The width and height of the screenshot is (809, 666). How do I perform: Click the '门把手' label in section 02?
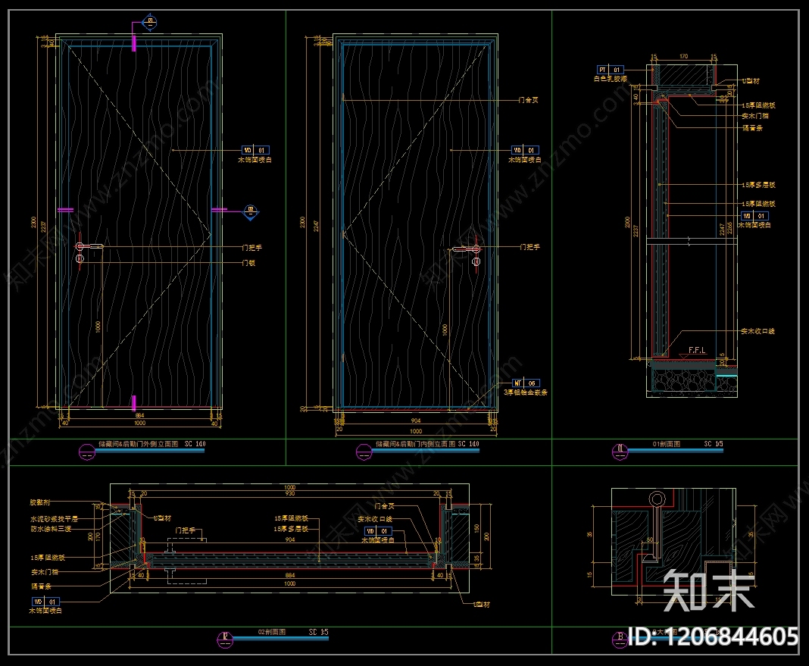(186, 530)
